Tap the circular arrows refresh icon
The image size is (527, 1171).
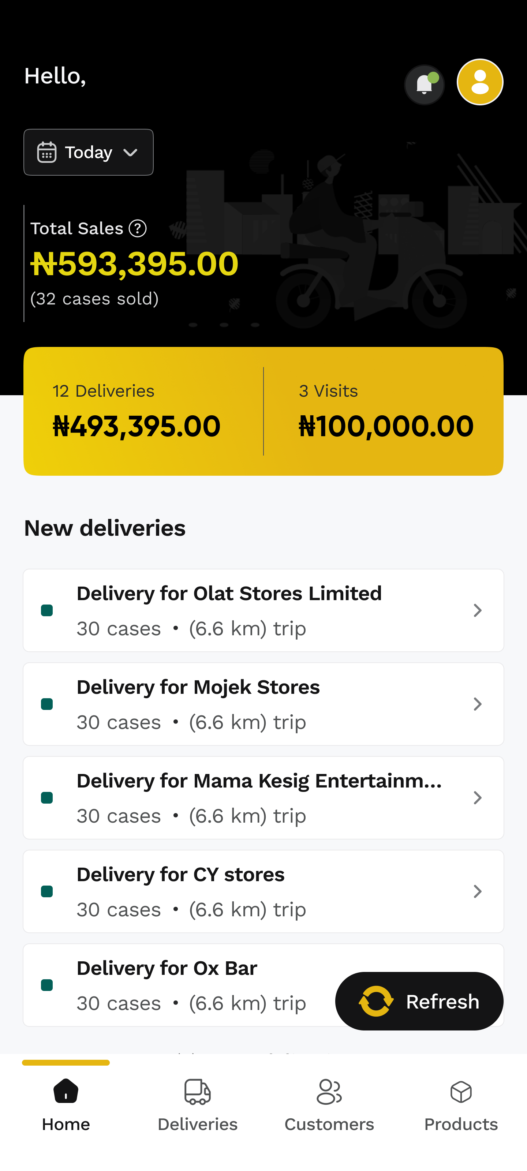[x=376, y=1001]
